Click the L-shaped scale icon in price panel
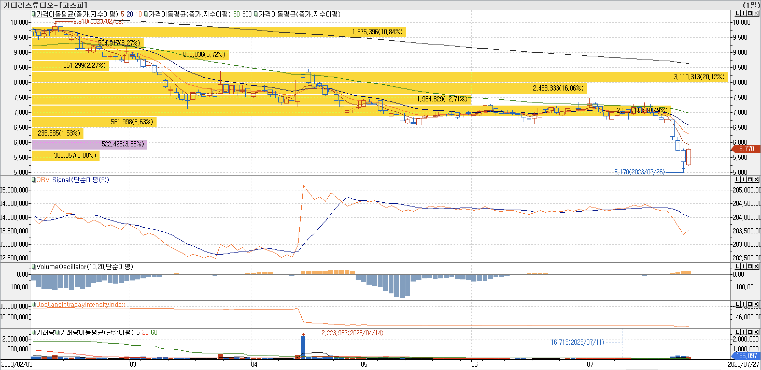761x370 pixels. (x=738, y=13)
